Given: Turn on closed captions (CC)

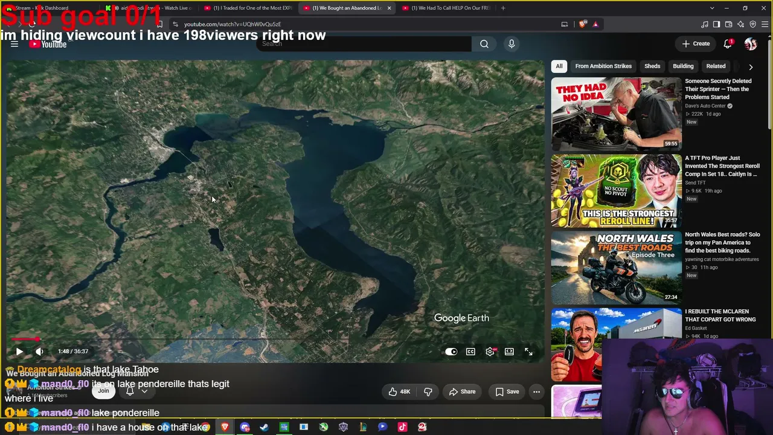Looking at the screenshot, I should [470, 352].
